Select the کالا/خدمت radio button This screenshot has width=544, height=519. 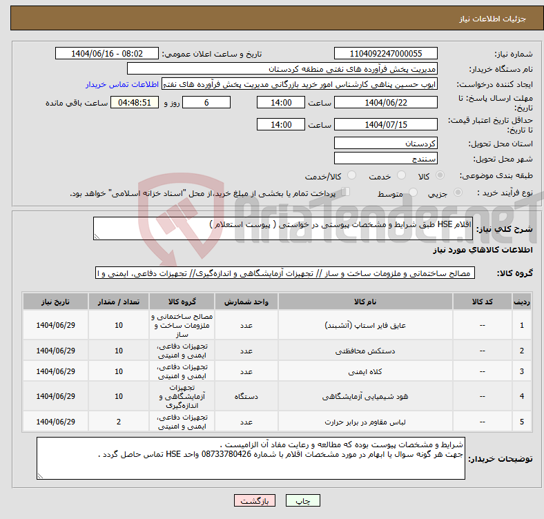[352, 175]
